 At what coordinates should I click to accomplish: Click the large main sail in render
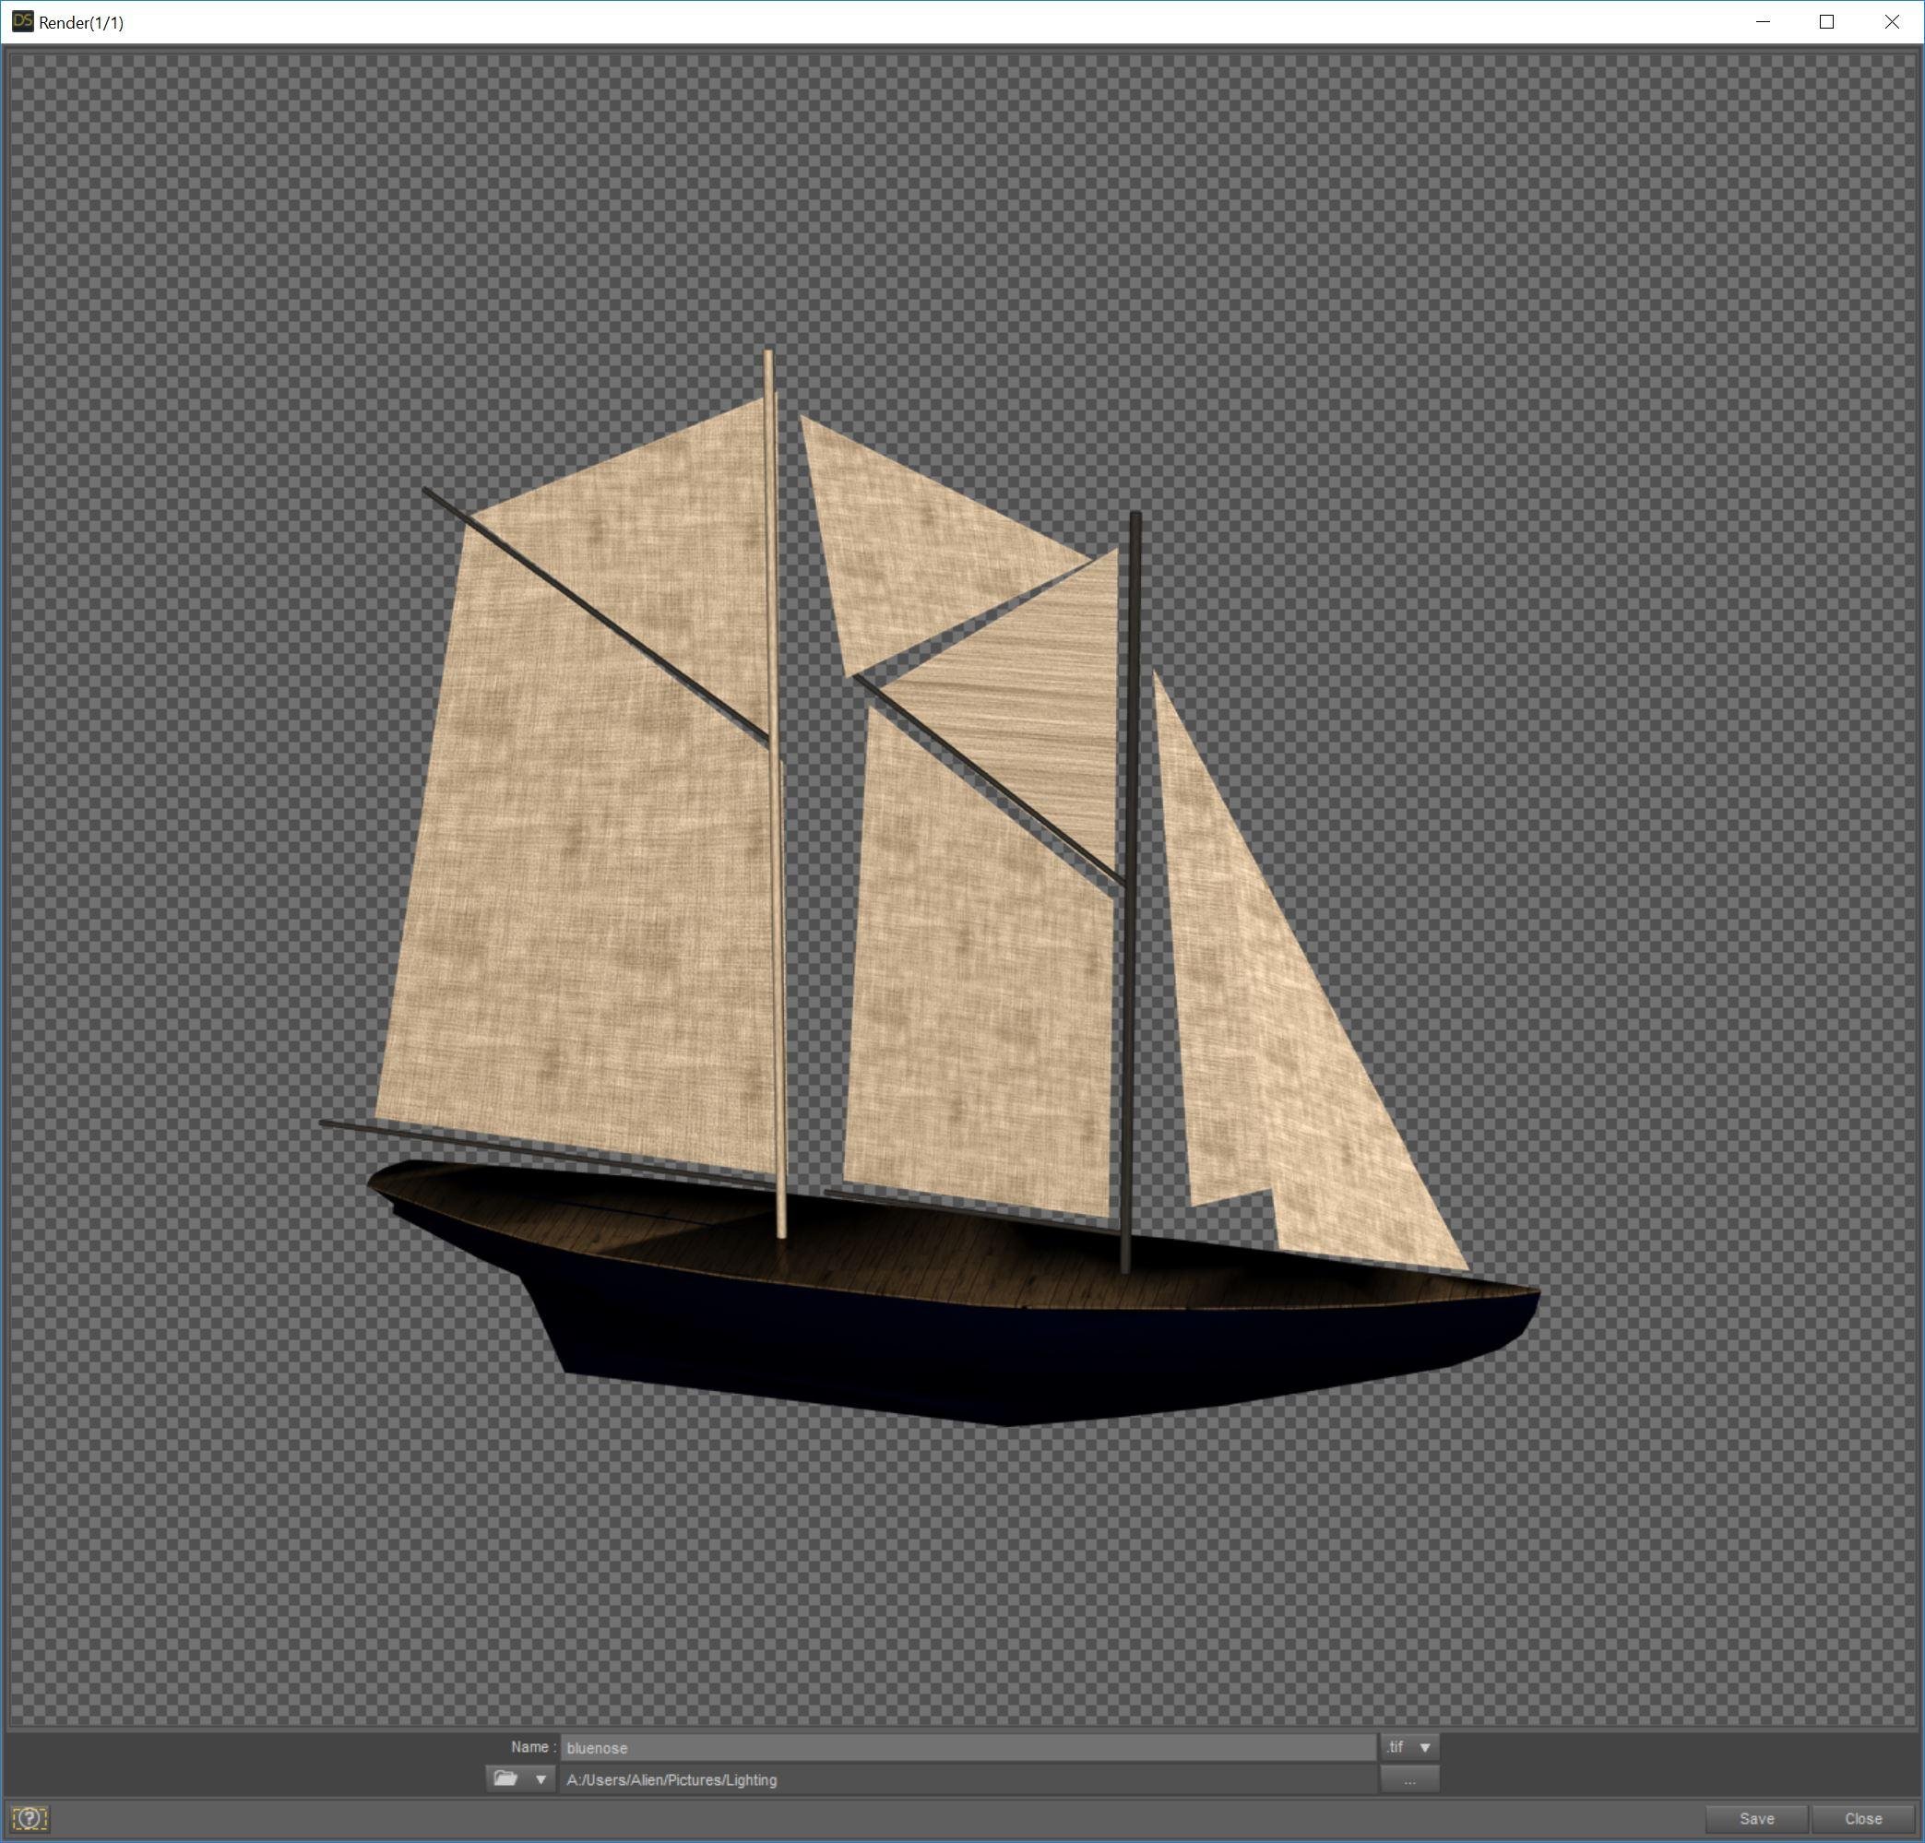[579, 885]
